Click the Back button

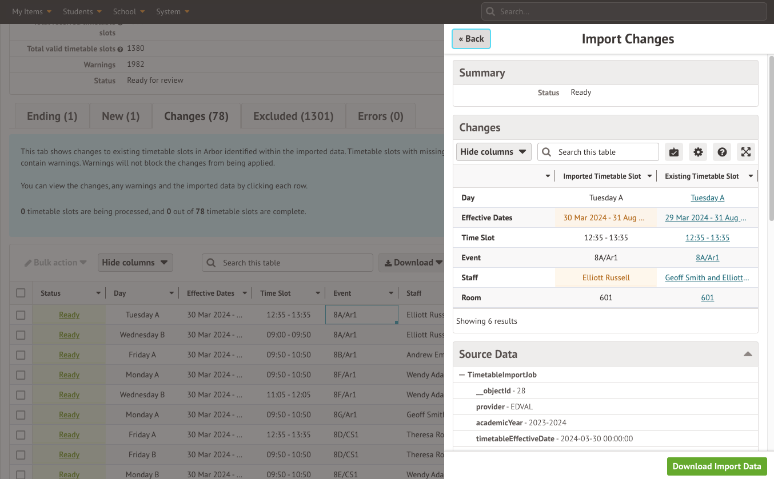471,39
